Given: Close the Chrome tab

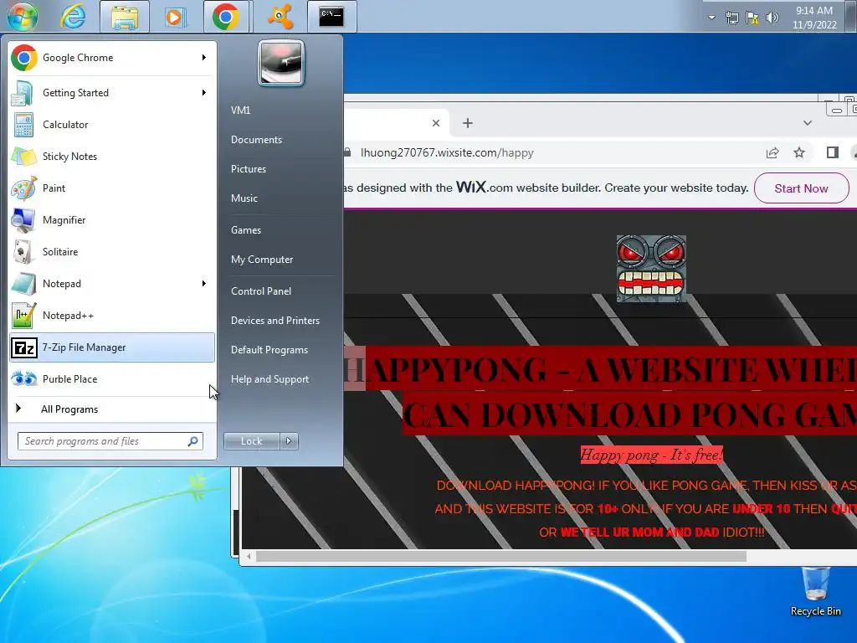Looking at the screenshot, I should coord(435,123).
